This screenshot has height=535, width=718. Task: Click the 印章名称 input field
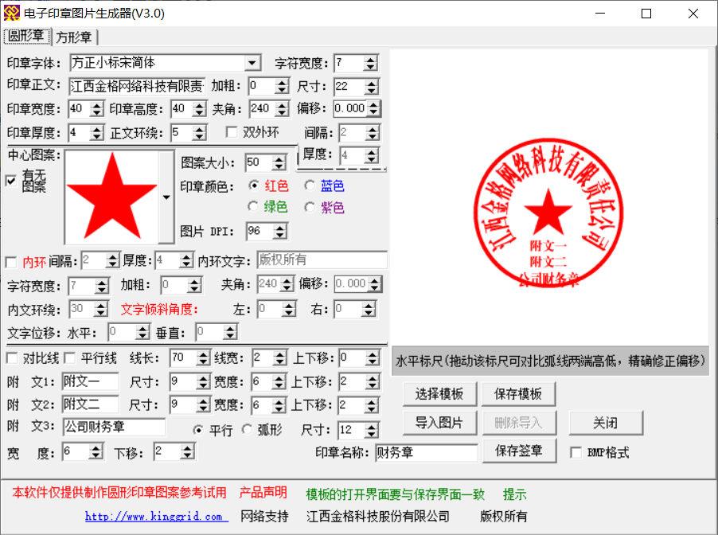click(x=427, y=452)
